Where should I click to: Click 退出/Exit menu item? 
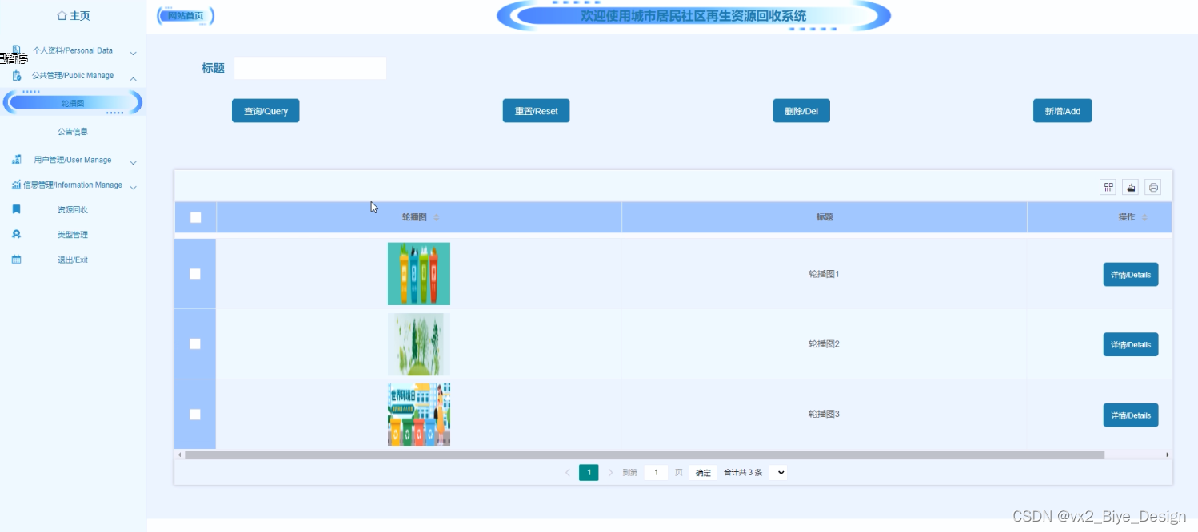tap(73, 260)
